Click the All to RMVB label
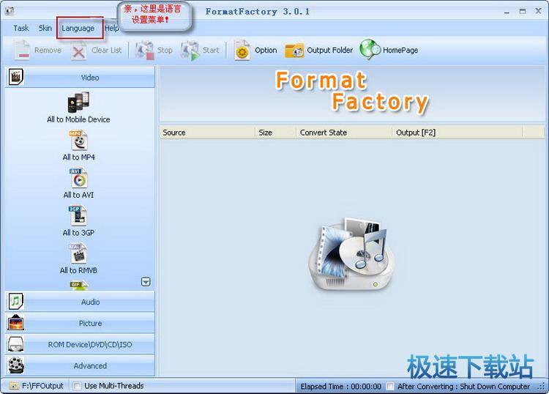Screen dimensions: 549x394 78,270
